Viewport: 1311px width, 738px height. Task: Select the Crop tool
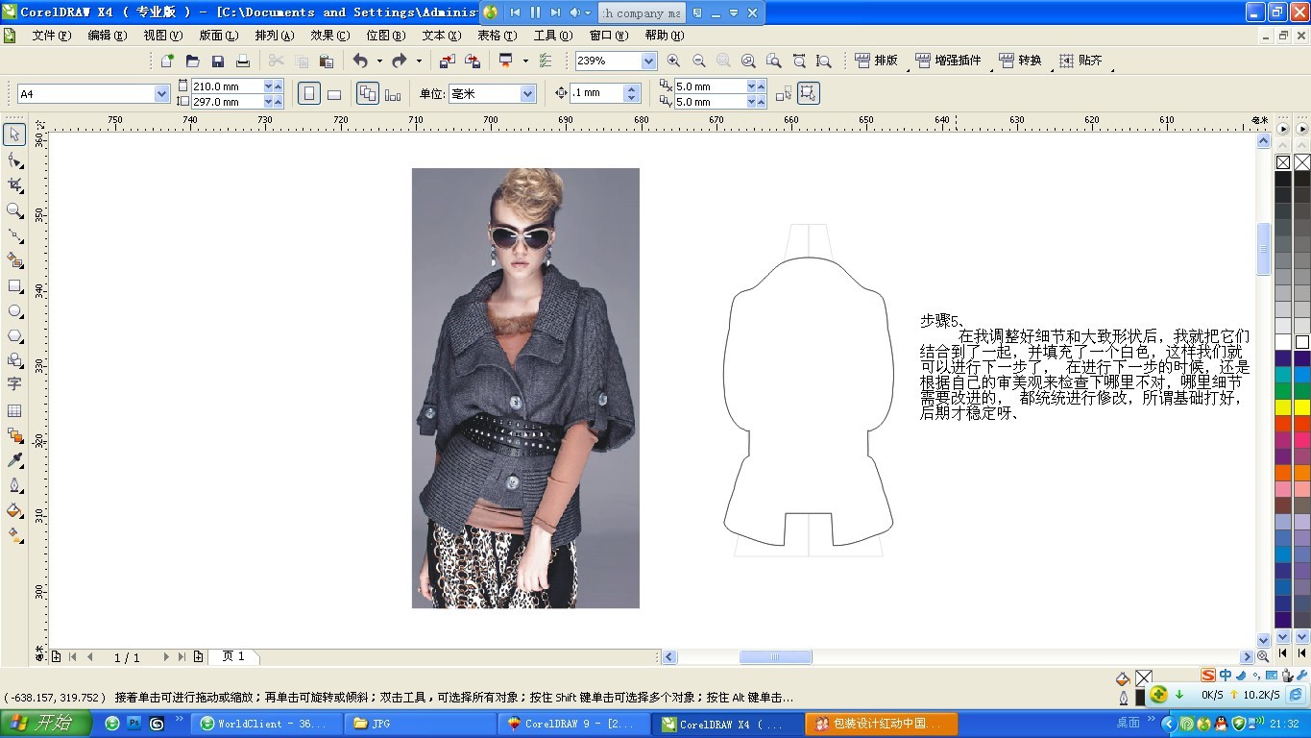[x=14, y=184]
